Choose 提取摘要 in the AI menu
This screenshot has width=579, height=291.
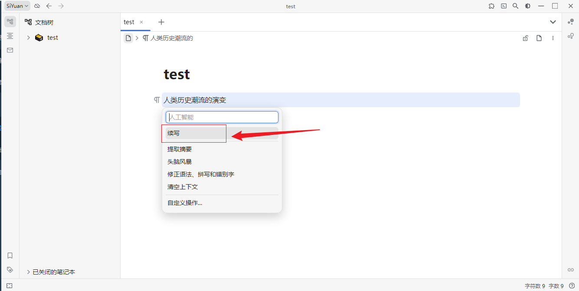180,149
